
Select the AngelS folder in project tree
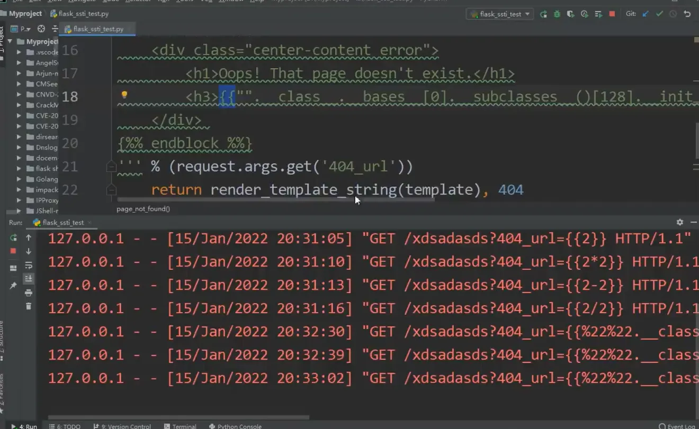coord(42,63)
